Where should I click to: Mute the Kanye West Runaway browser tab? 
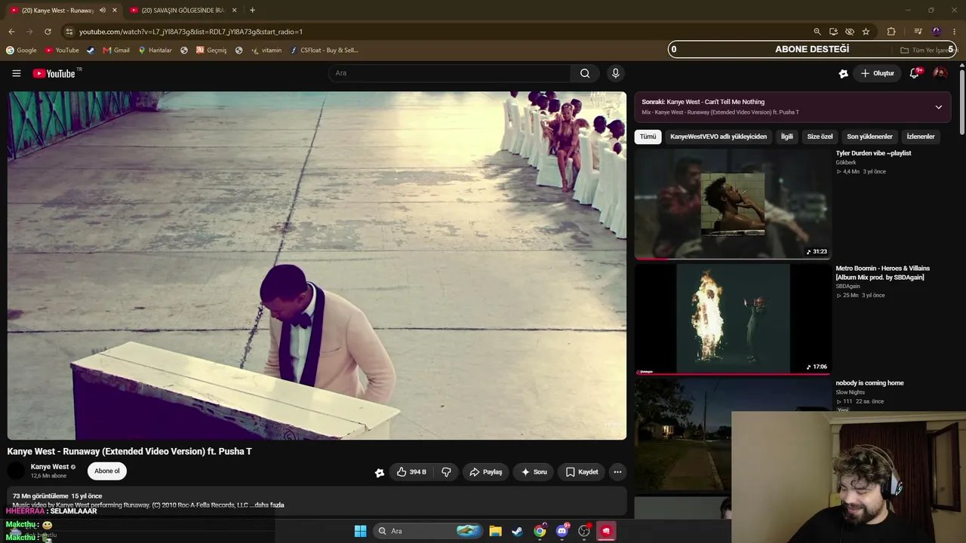point(102,11)
